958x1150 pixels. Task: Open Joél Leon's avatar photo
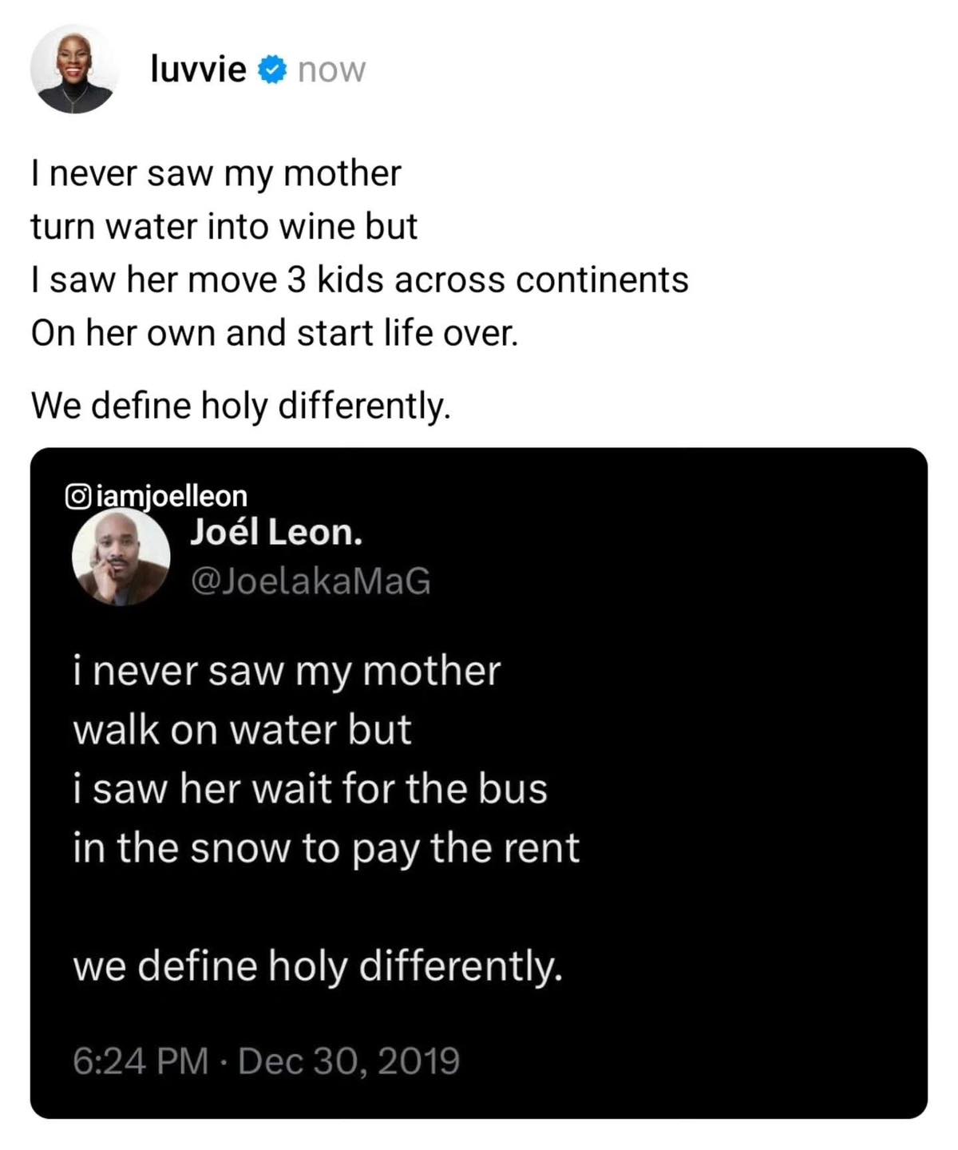(x=121, y=557)
